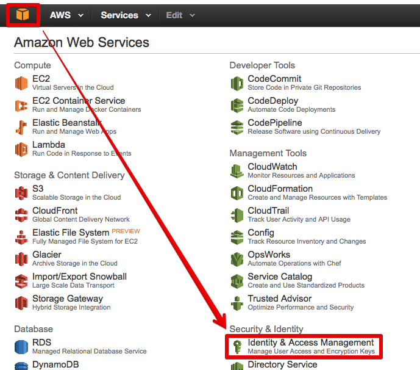Go to the CloudFront service
The width and height of the screenshot is (420, 370).
point(55,211)
